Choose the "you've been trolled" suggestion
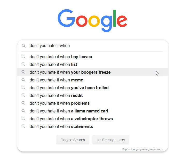 click(x=69, y=88)
